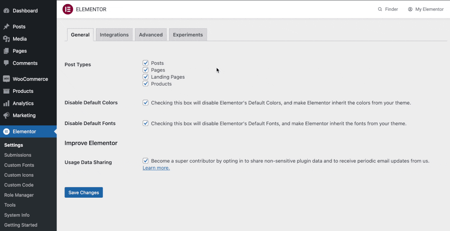Open My Elementor account link
This screenshot has height=231, width=450.
(x=426, y=9)
